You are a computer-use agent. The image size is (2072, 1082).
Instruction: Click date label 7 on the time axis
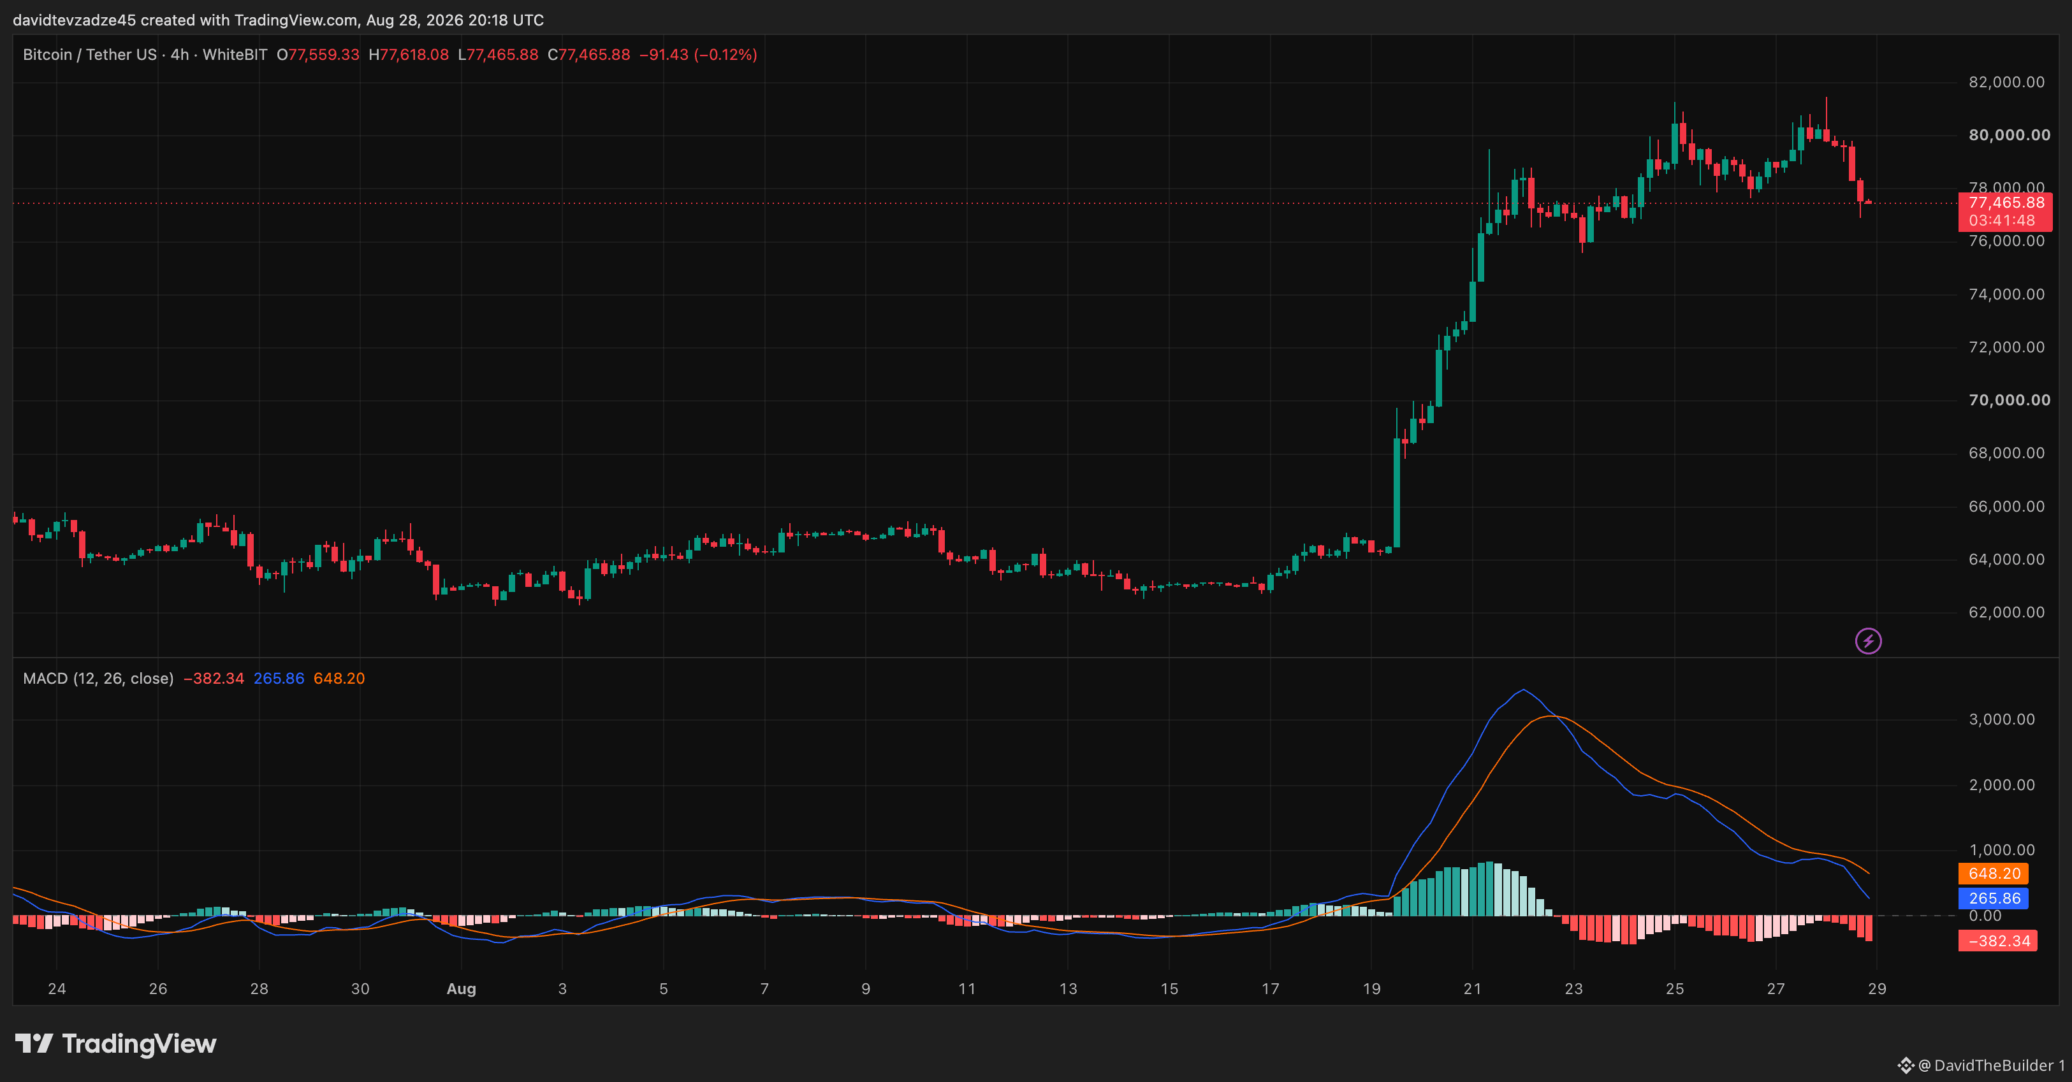pos(765,989)
